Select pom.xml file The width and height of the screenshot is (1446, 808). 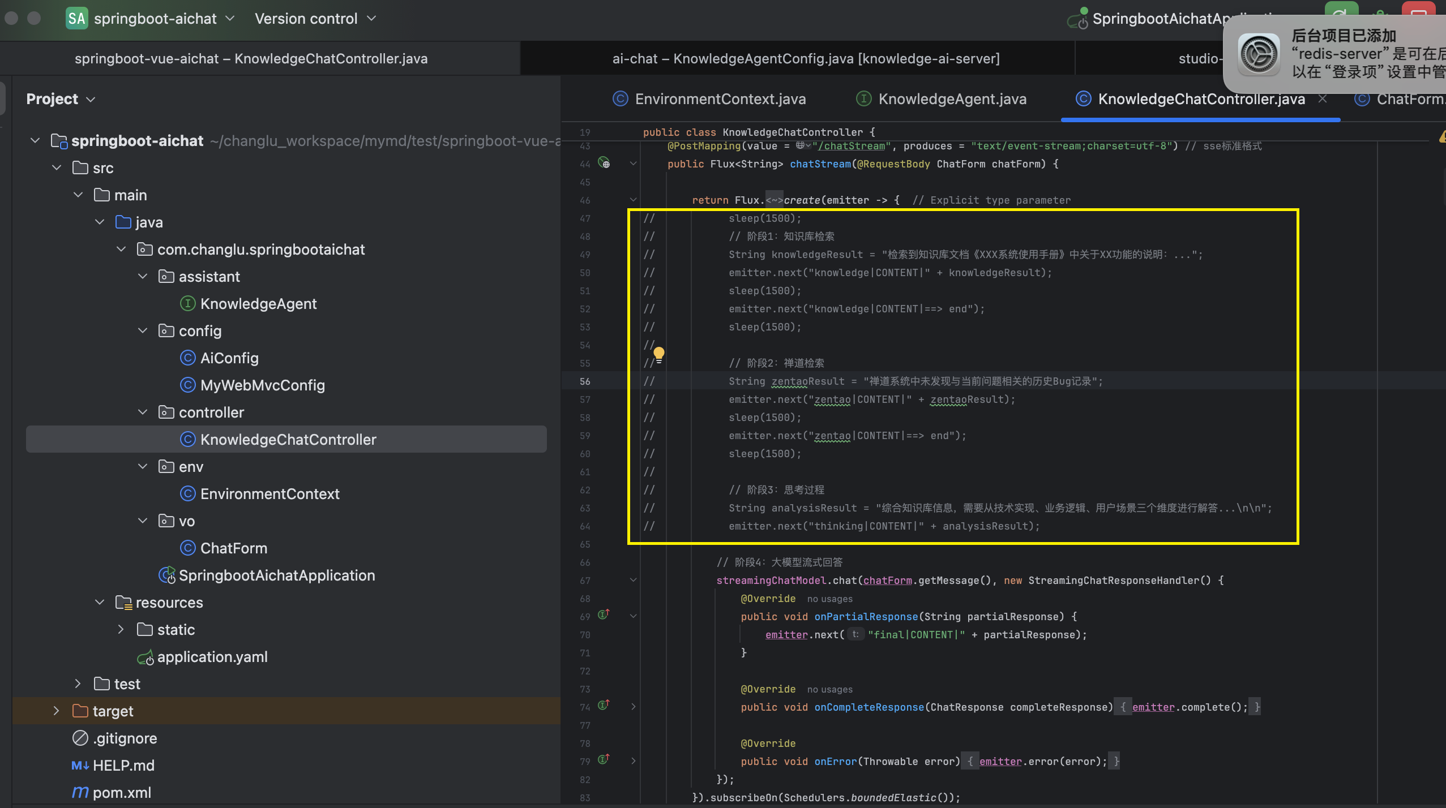(x=122, y=793)
